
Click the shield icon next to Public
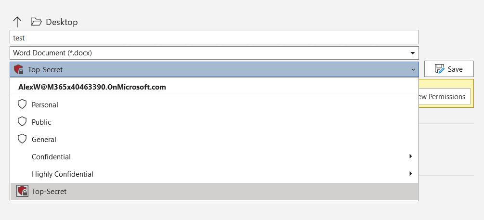tap(22, 122)
